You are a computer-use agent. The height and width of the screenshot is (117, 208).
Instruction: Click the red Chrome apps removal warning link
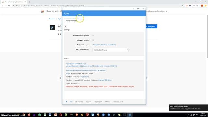click(x=100, y=86)
